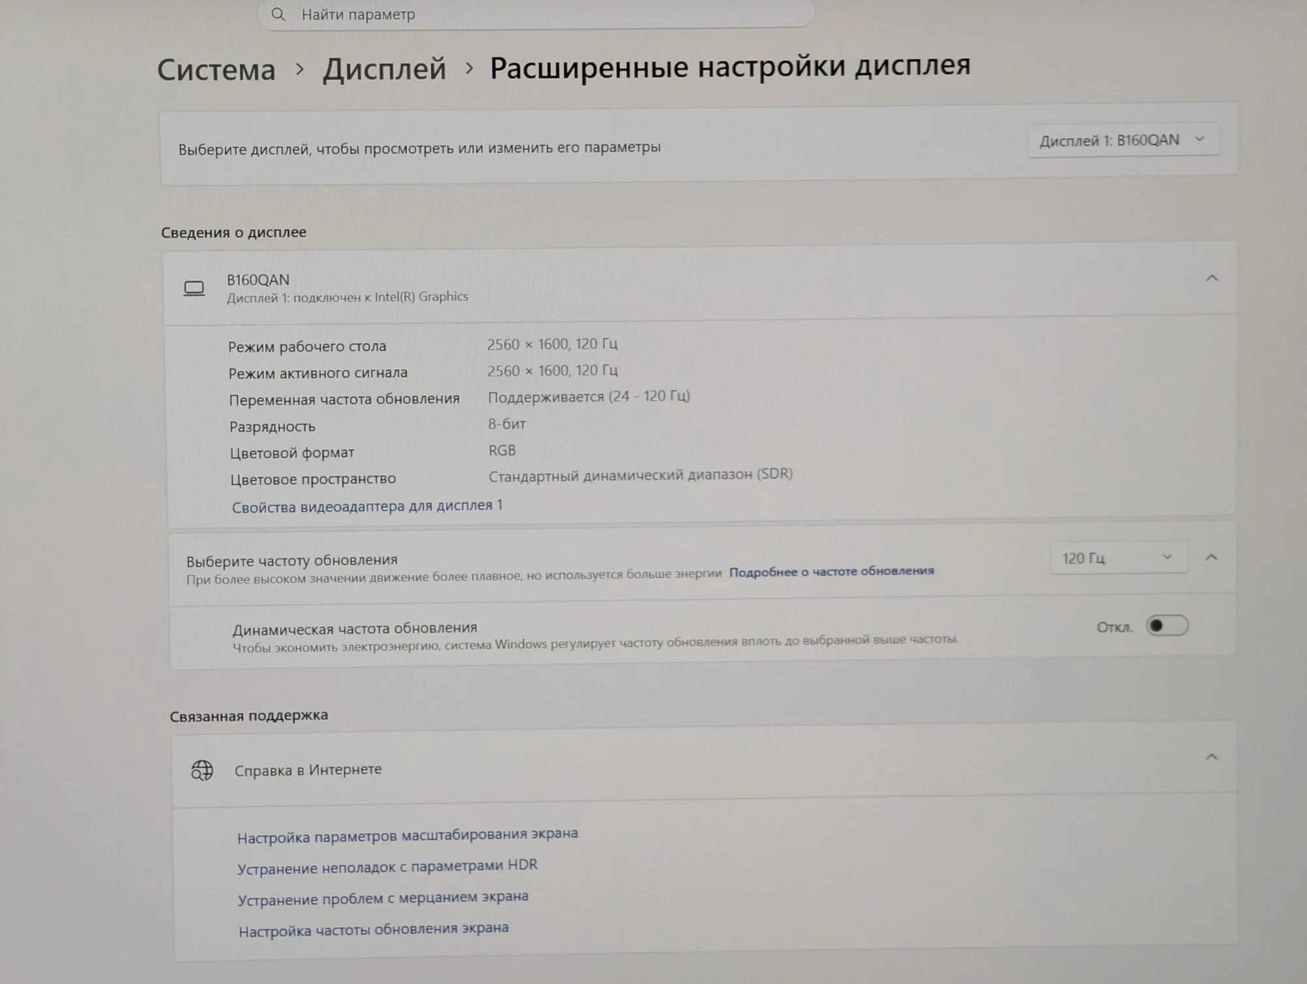Open the Display 1: B160QAN dropdown
Image resolution: width=1307 pixels, height=984 pixels.
point(1123,140)
